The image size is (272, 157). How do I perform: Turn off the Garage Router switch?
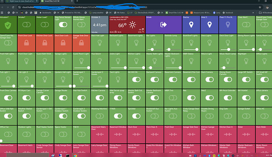[x=63, y=98]
